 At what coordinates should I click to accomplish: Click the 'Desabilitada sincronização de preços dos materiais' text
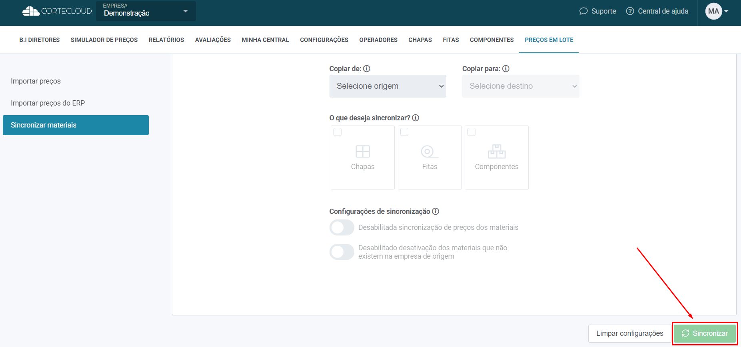[438, 227]
